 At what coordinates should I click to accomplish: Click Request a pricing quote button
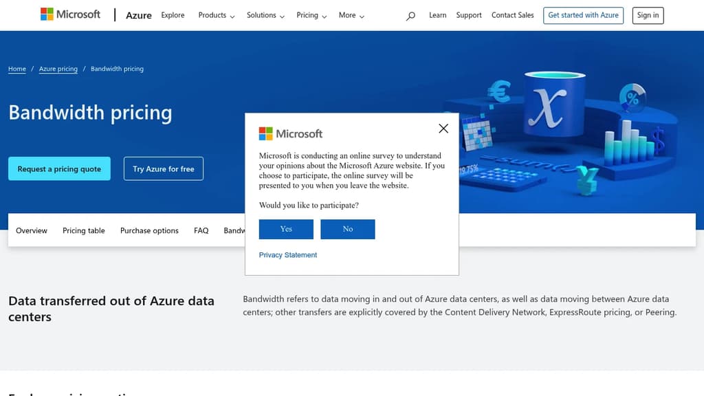59,169
